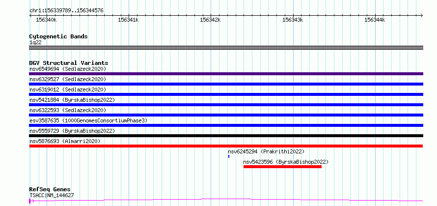
Task: Click the chr1:156339789..156344576 coordinate label
Action: pyautogui.click(x=66, y=11)
